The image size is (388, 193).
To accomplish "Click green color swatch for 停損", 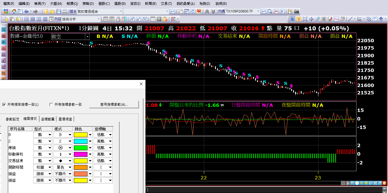I will [x=81, y=148].
